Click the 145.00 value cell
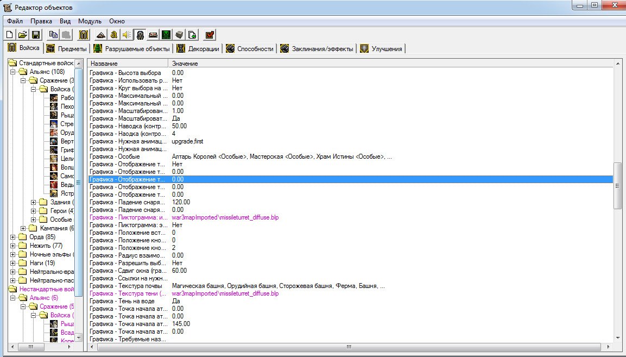626x357 pixels. point(181,324)
